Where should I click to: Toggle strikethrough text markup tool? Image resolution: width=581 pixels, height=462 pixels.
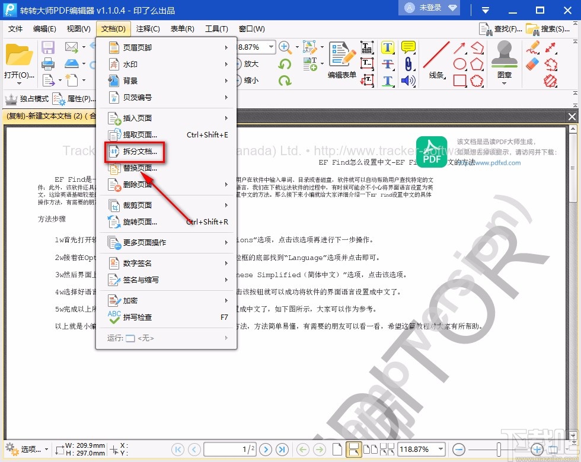click(x=388, y=63)
